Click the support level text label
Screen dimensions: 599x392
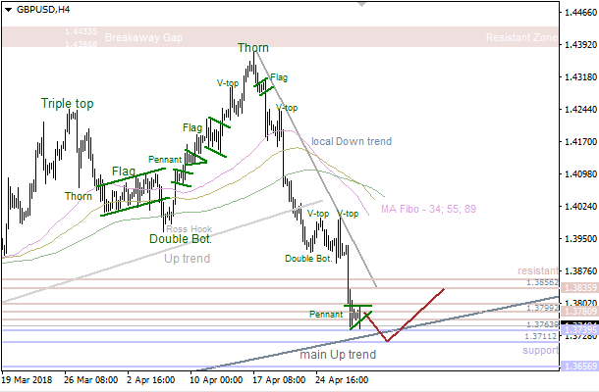coord(538,350)
